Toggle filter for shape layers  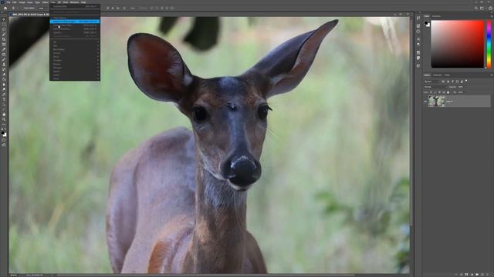pyautogui.click(x=457, y=82)
